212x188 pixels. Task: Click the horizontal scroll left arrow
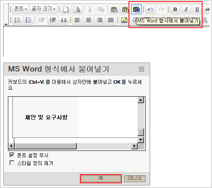11,146
